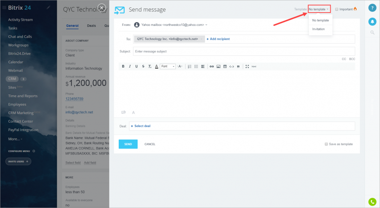Click the green phone call button
This screenshot has width=380, height=208.
pos(372,201)
